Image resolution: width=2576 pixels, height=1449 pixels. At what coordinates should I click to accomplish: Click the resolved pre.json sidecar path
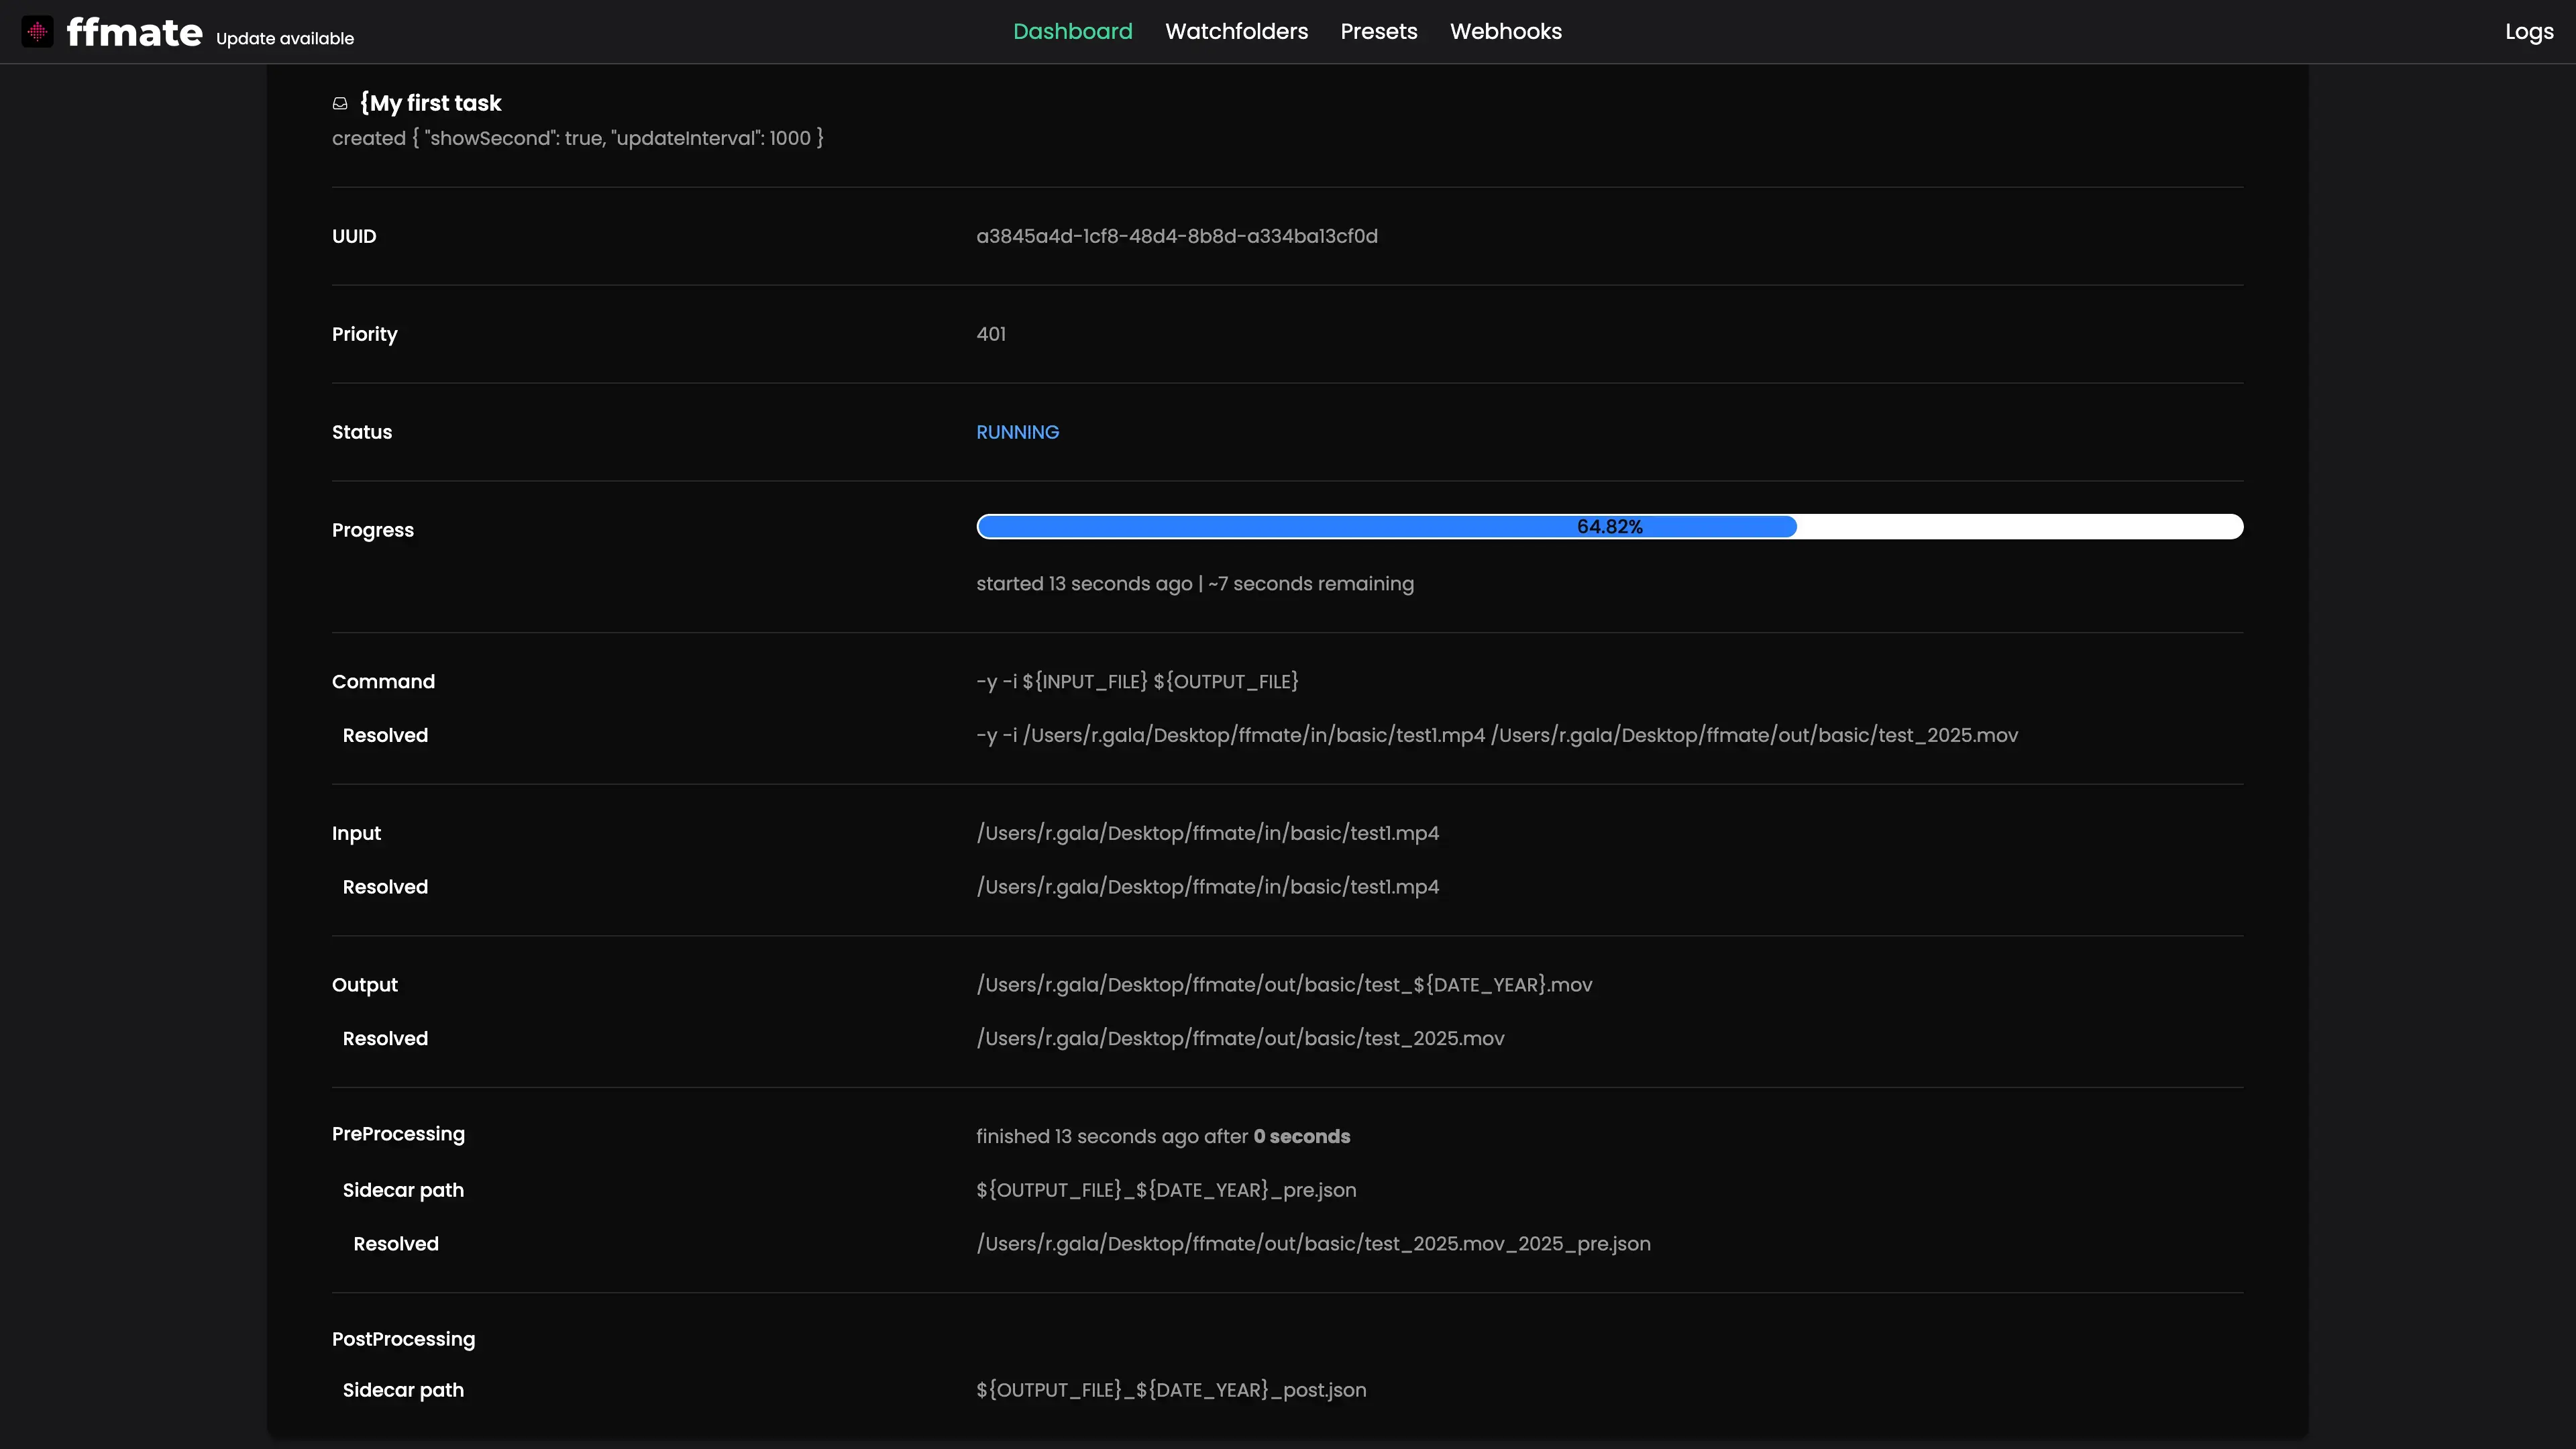[1312, 1244]
